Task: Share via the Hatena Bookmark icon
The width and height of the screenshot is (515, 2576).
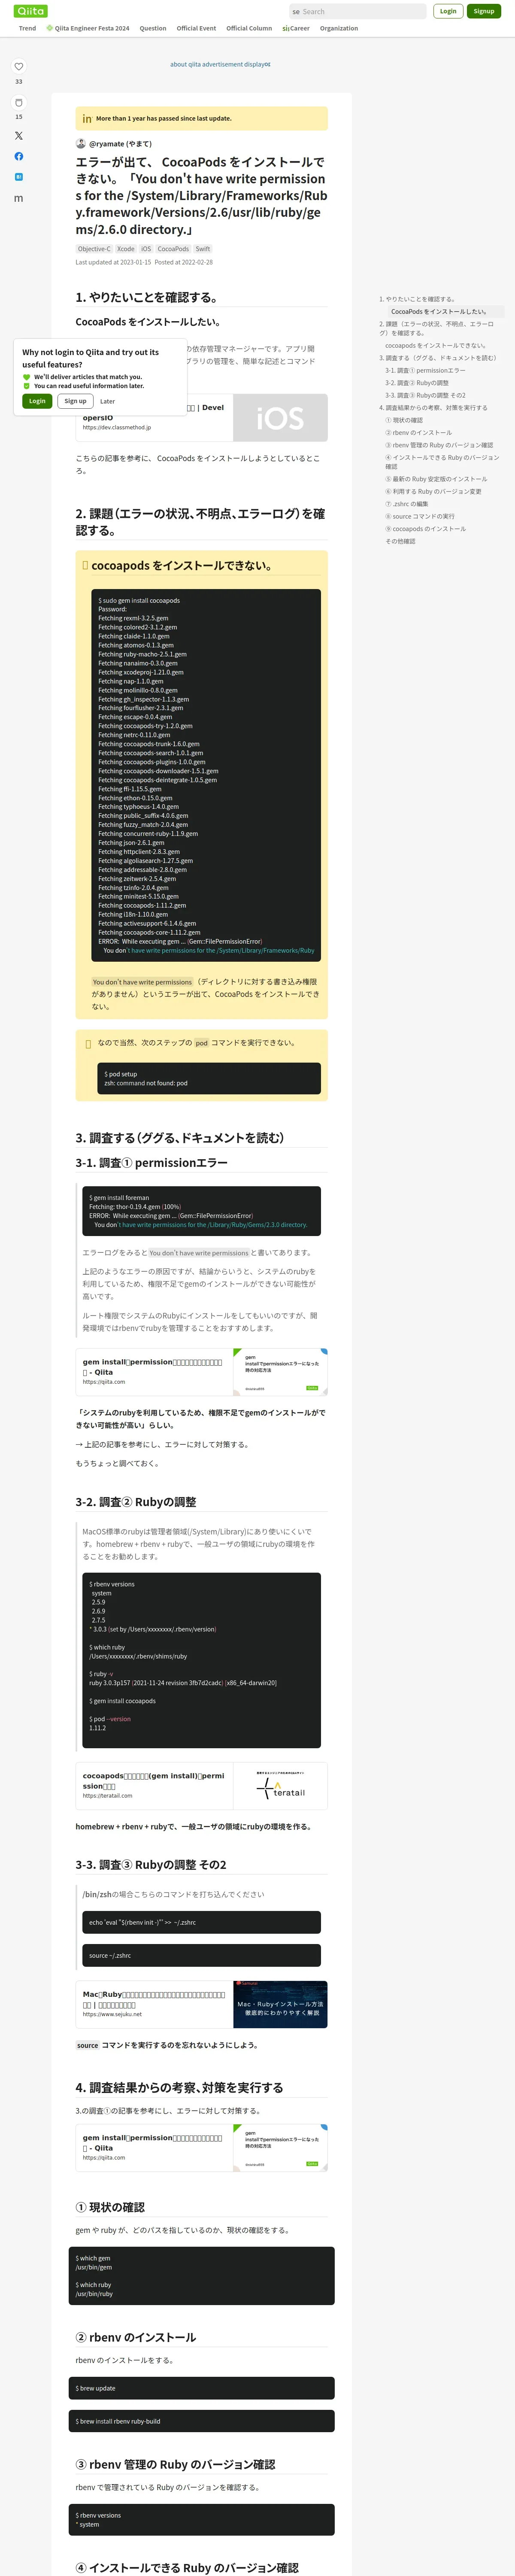Action: point(18,177)
